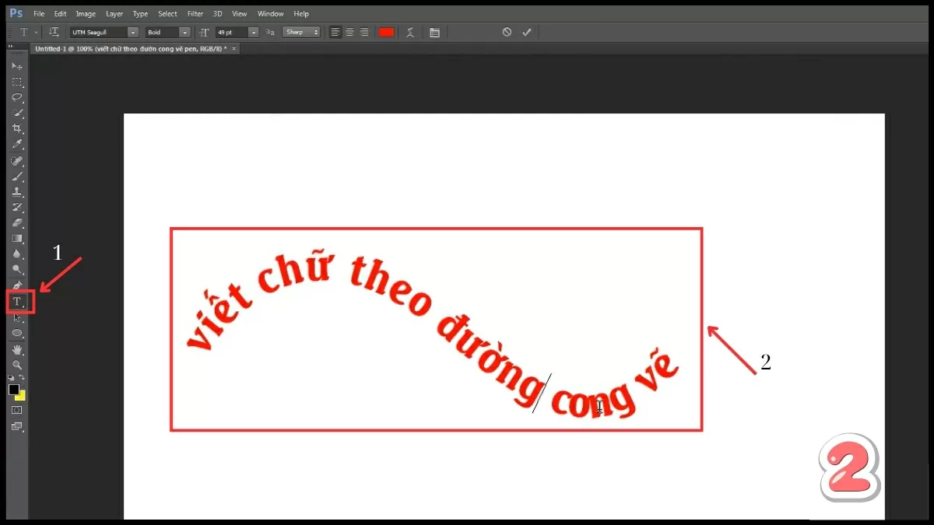Select the Hand tool
Screen dimensions: 934x525
(17, 348)
